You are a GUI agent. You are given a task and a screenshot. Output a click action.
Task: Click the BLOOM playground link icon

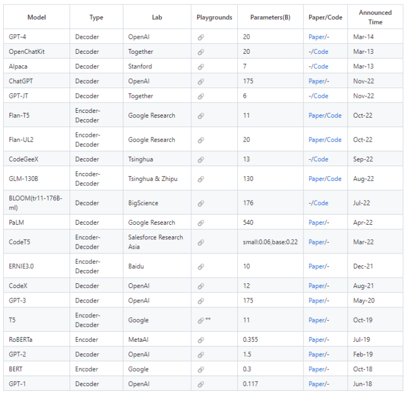tap(201, 203)
